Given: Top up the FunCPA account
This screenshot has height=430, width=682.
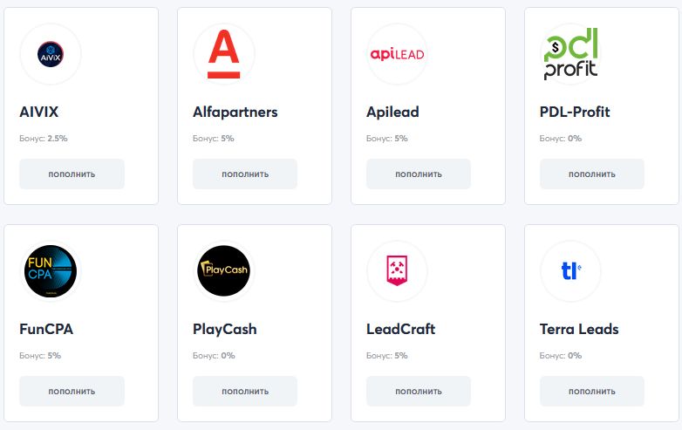Looking at the screenshot, I should (x=72, y=391).
